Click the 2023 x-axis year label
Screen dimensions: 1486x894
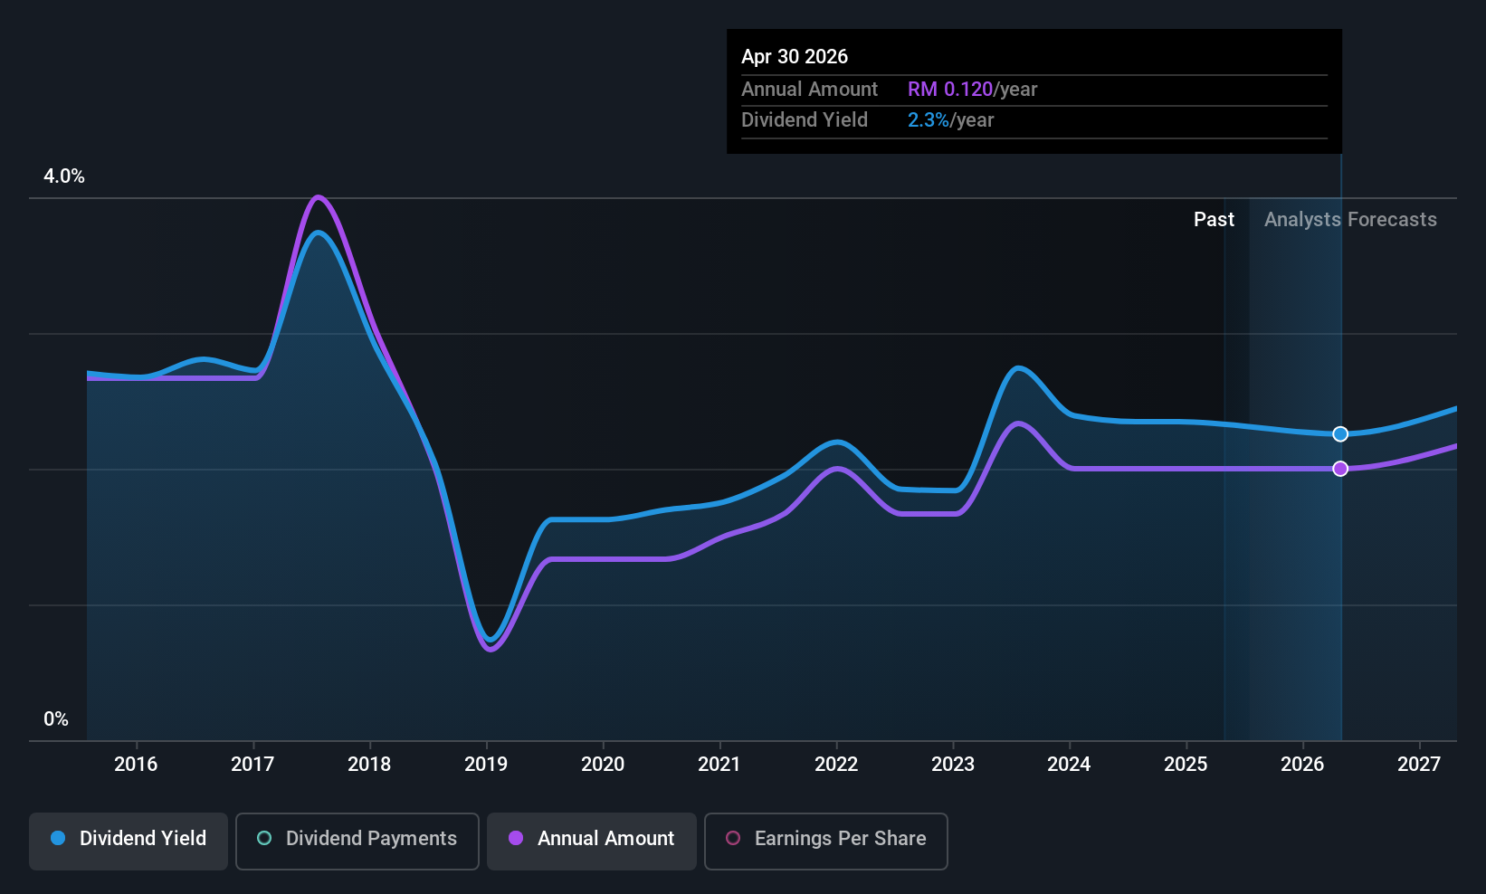(953, 765)
